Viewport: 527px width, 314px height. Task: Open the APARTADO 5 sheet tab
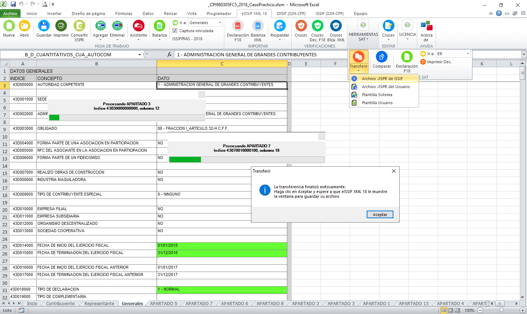(163, 304)
